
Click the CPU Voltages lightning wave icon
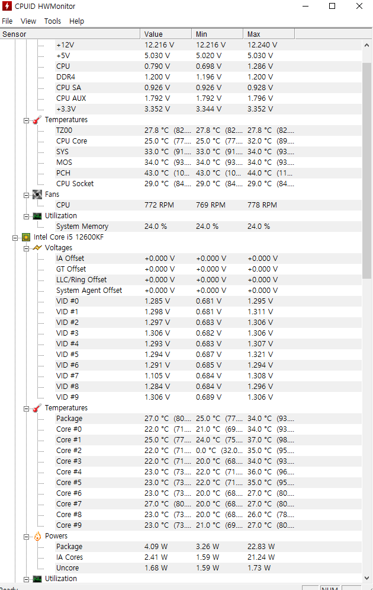click(x=37, y=248)
